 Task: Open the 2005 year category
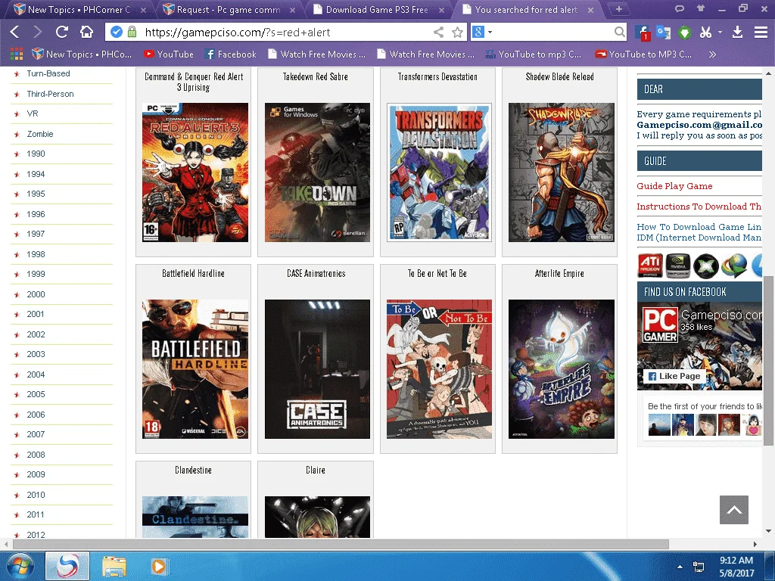click(x=36, y=394)
